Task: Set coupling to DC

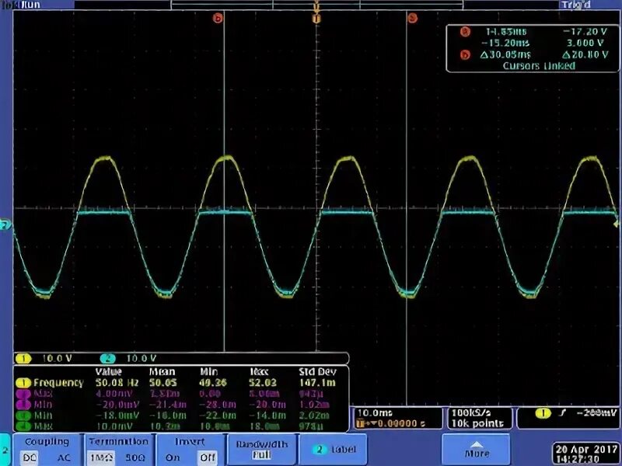Action: point(30,457)
